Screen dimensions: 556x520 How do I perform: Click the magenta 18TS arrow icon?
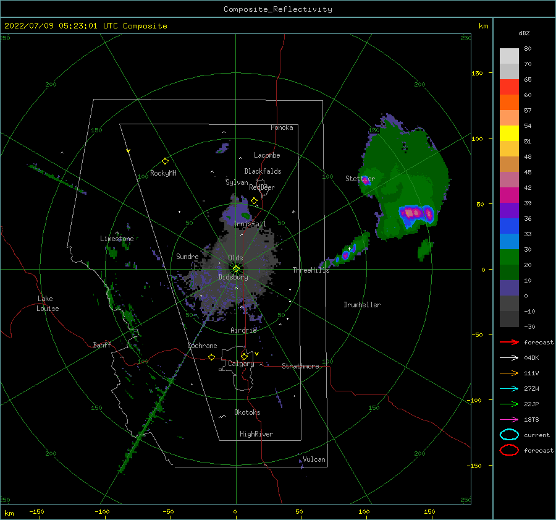(x=509, y=420)
